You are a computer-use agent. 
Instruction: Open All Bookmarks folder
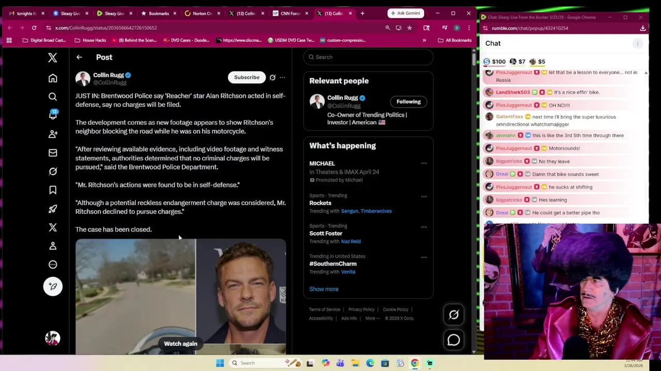click(x=454, y=40)
